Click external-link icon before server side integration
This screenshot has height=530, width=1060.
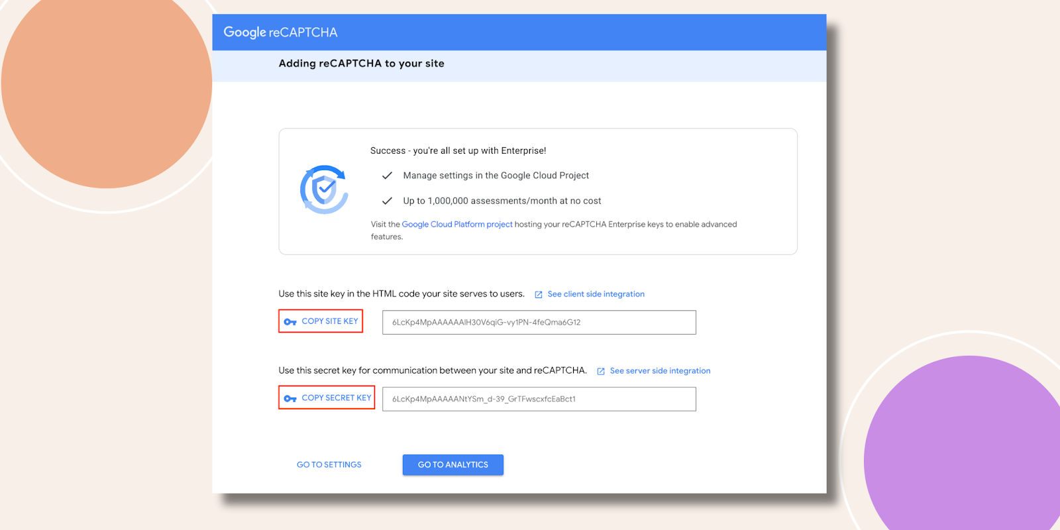point(601,372)
